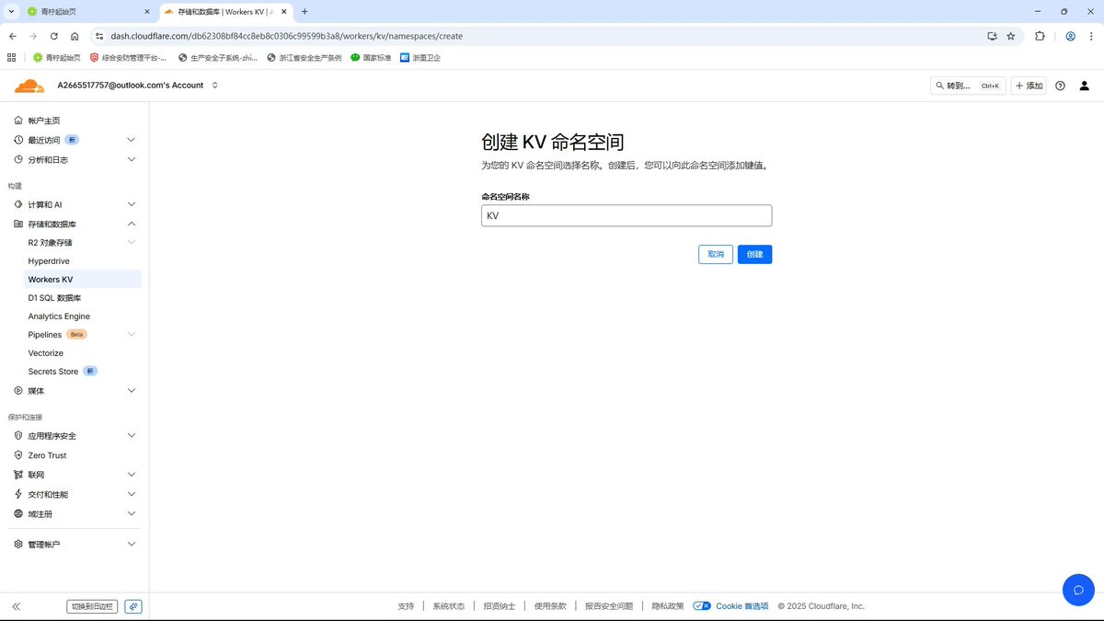1104x621 pixels.
Task: Click the cancel (取消) button
Action: [716, 254]
